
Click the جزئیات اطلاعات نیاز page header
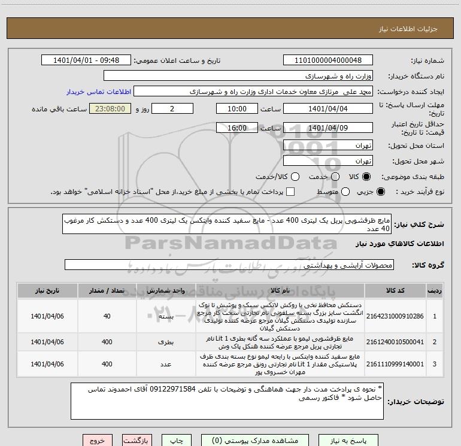coord(408,29)
